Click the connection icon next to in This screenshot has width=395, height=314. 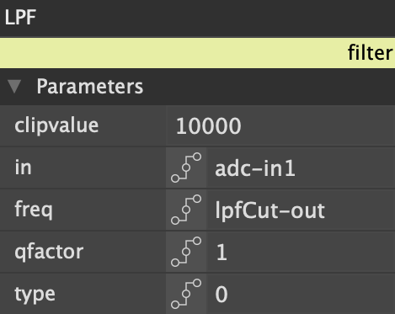(186, 168)
